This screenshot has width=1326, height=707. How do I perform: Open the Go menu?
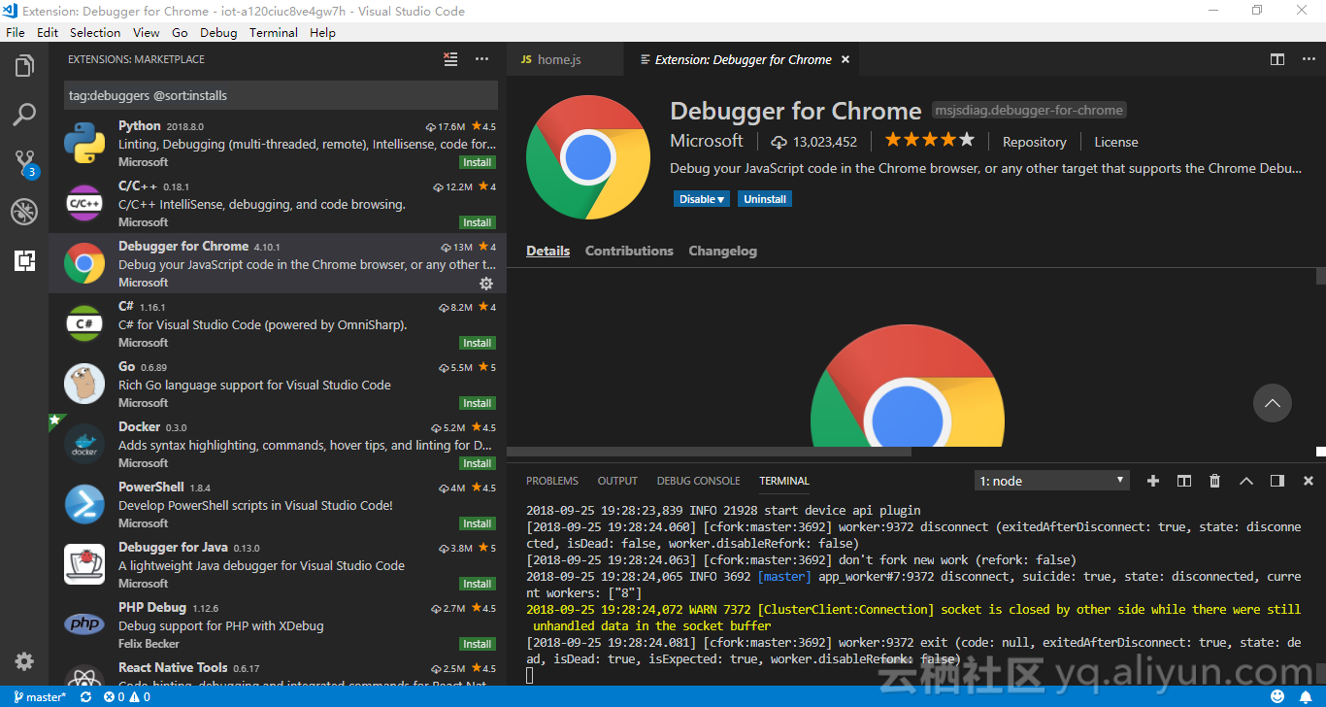[x=180, y=32]
